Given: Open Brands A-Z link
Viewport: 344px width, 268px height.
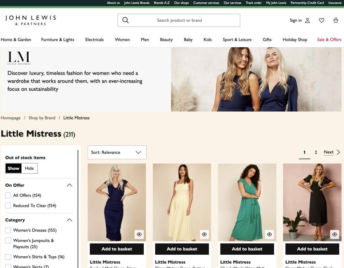Looking at the screenshot, I should point(162,3).
